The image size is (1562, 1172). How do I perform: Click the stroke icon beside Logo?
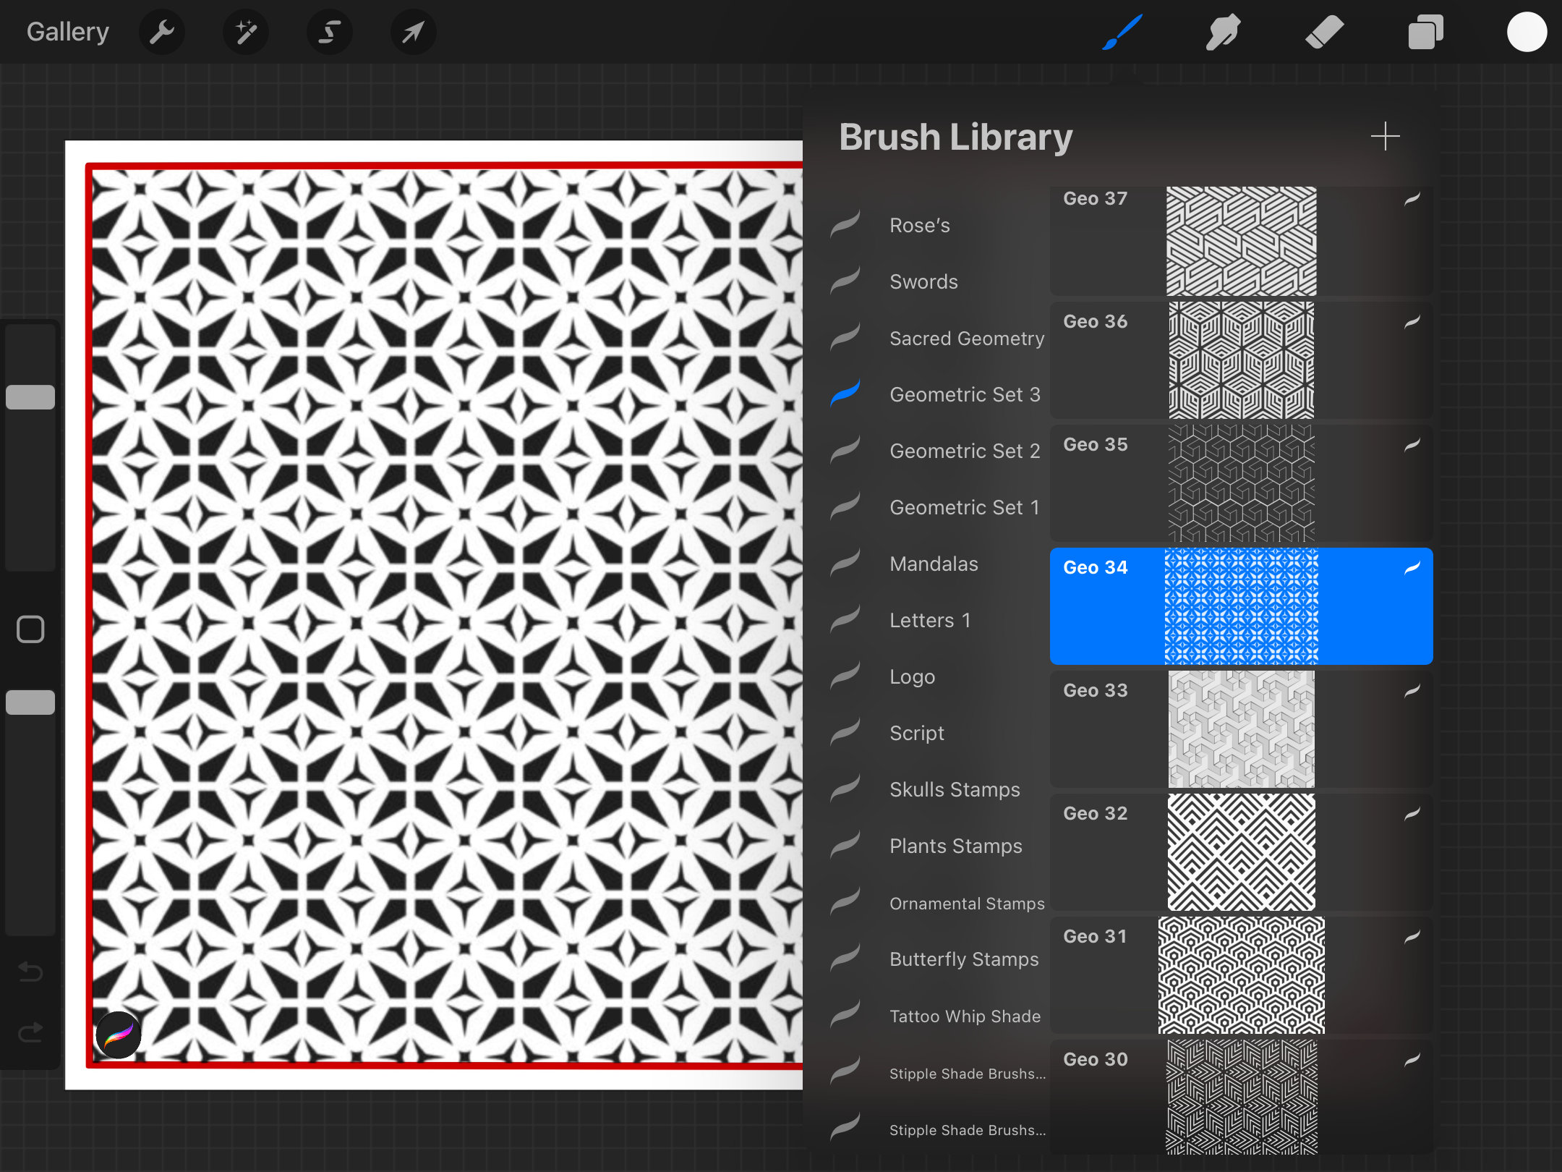coord(845,676)
